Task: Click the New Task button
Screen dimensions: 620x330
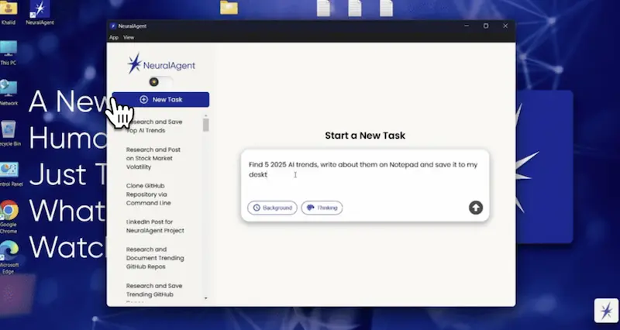Action: (x=160, y=100)
